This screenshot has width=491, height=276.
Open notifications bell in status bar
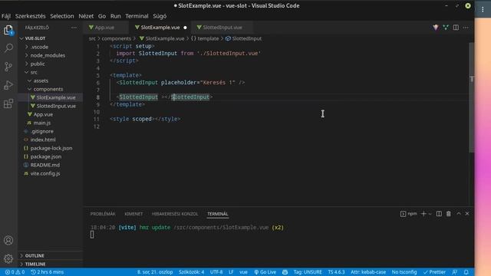click(466, 272)
